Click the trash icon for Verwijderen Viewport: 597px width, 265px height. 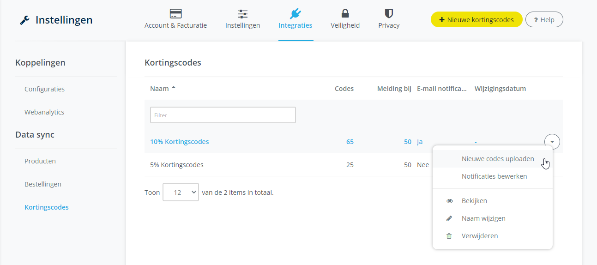[449, 236]
